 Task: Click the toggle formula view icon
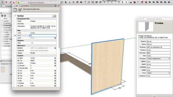coord(58,6)
